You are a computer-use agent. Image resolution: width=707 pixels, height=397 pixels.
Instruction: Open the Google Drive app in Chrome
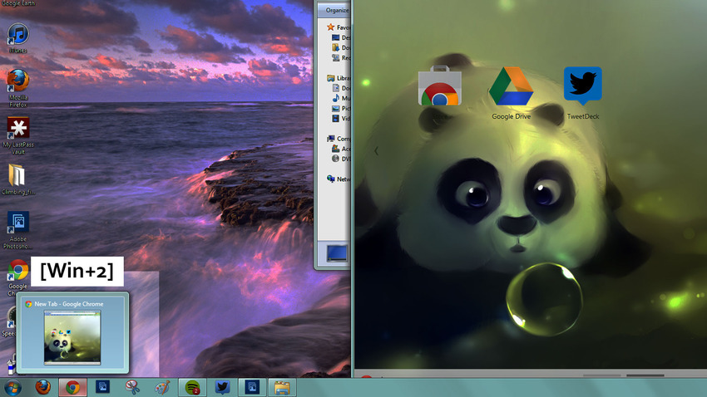tap(511, 93)
